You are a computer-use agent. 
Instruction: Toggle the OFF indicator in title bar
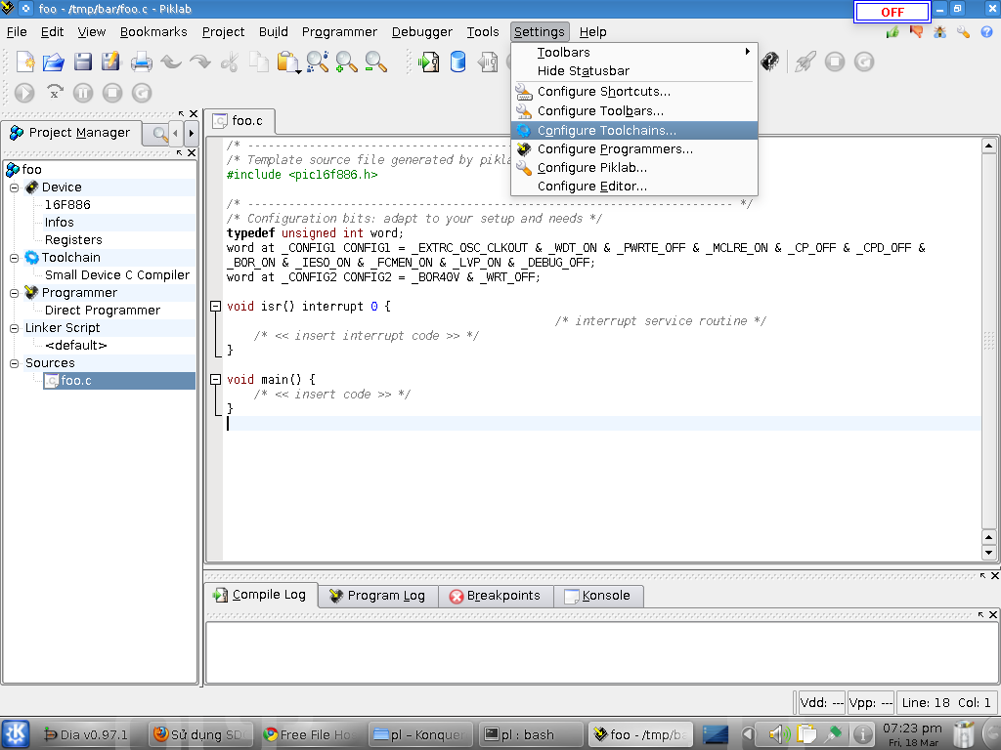click(892, 12)
